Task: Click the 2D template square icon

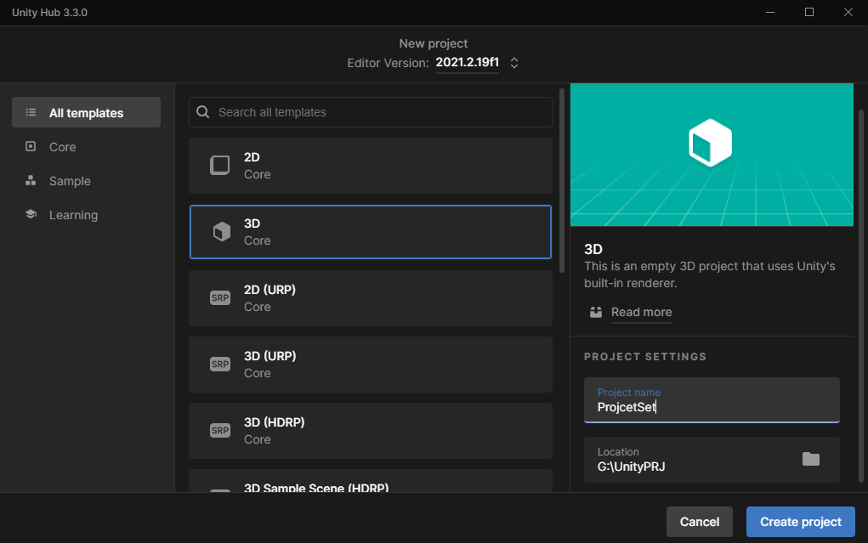Action: [220, 165]
